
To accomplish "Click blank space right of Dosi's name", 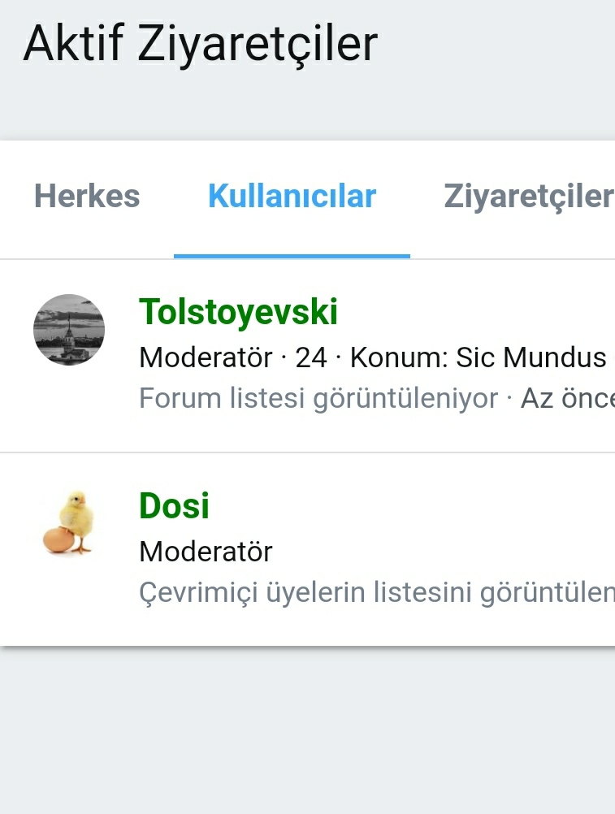I will point(406,505).
